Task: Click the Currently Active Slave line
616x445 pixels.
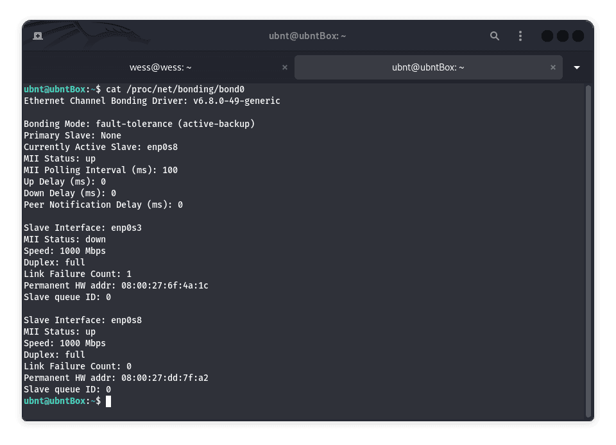Action: click(101, 147)
